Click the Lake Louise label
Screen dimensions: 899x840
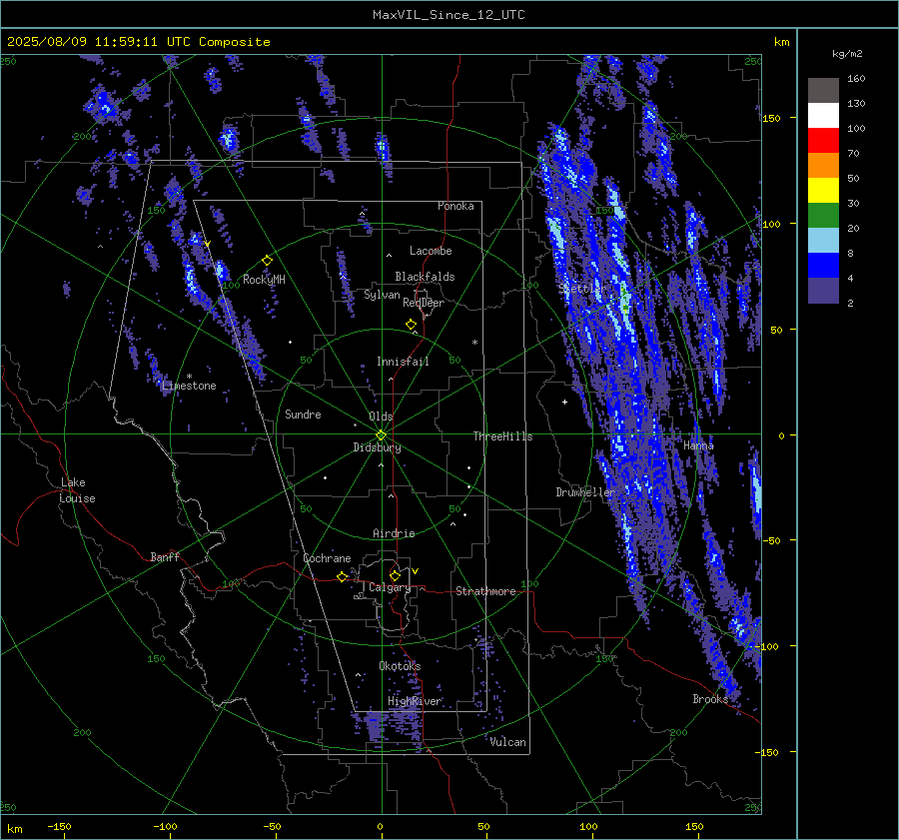pyautogui.click(x=77, y=490)
